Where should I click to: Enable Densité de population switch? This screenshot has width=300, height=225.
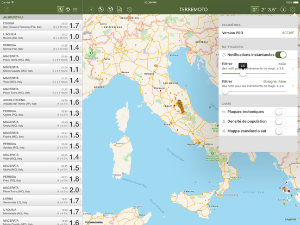click(280, 121)
